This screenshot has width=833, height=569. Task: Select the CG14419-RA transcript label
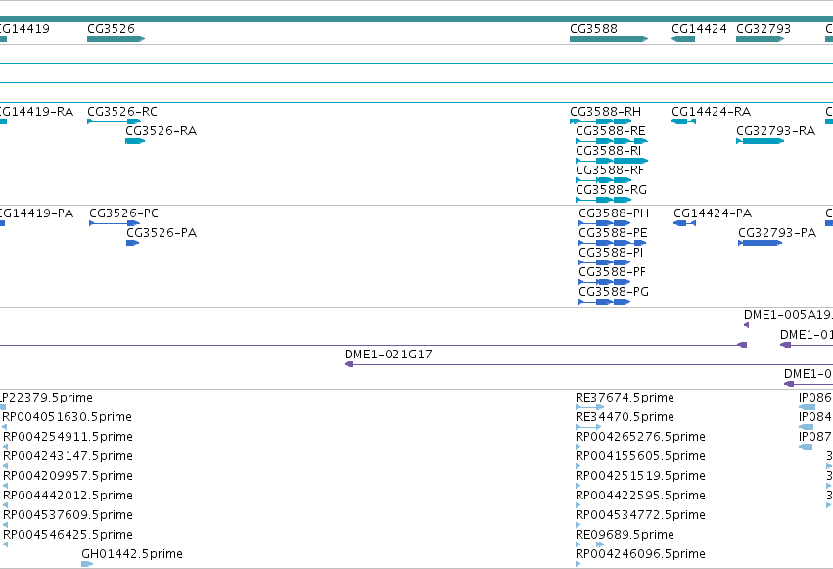coord(35,111)
